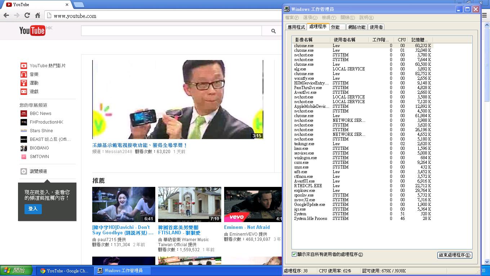490x276 pixels.
Task: Select the explorer.exe process row
Action: pyautogui.click(x=362, y=190)
